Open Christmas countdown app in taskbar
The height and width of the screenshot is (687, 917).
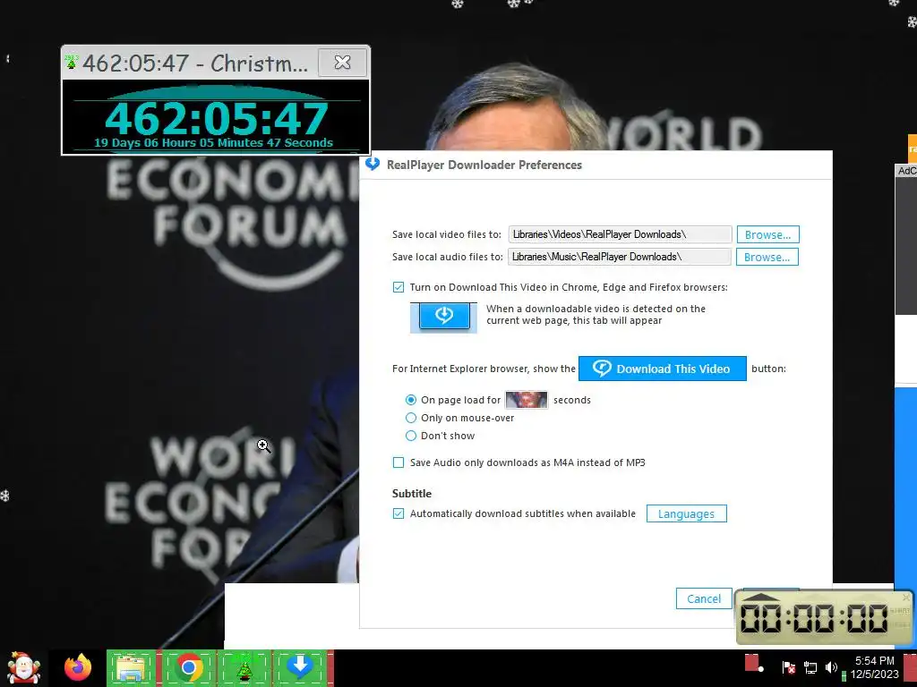[244, 667]
